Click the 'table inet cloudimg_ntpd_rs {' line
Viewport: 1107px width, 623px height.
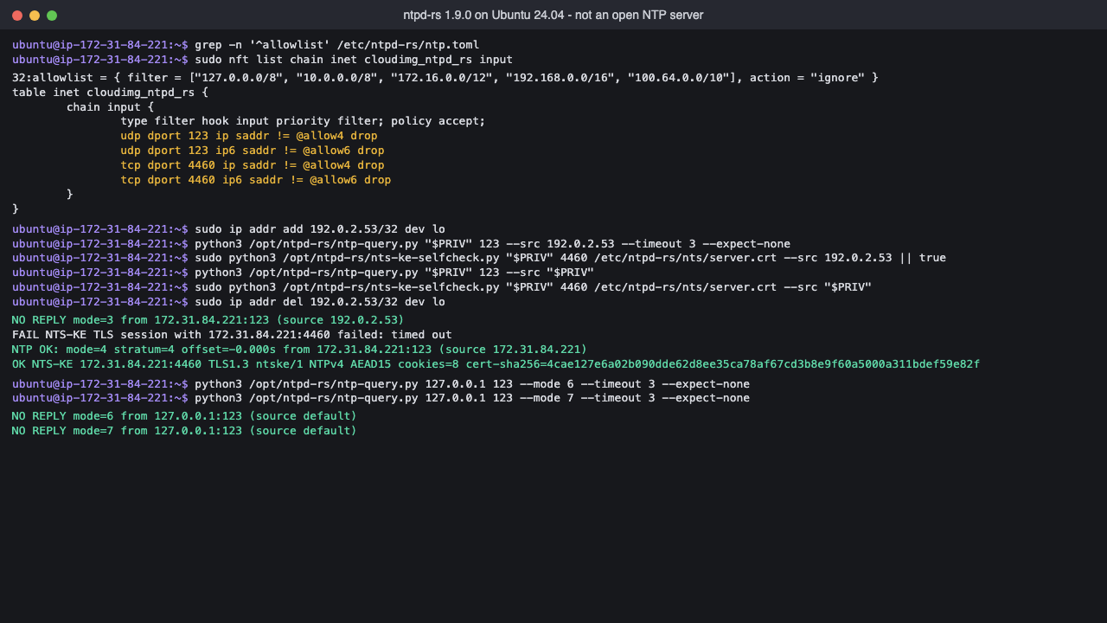110,93
